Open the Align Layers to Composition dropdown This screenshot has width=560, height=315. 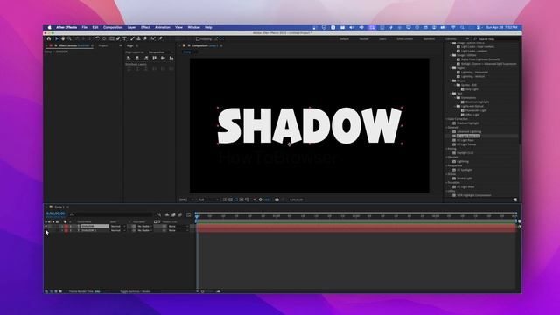pos(161,52)
